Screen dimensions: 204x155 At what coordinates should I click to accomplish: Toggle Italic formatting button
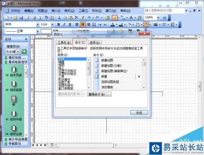64,24
